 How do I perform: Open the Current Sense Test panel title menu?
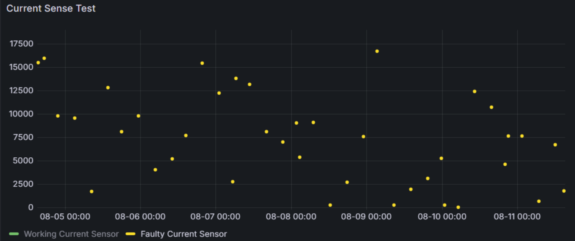[51, 8]
